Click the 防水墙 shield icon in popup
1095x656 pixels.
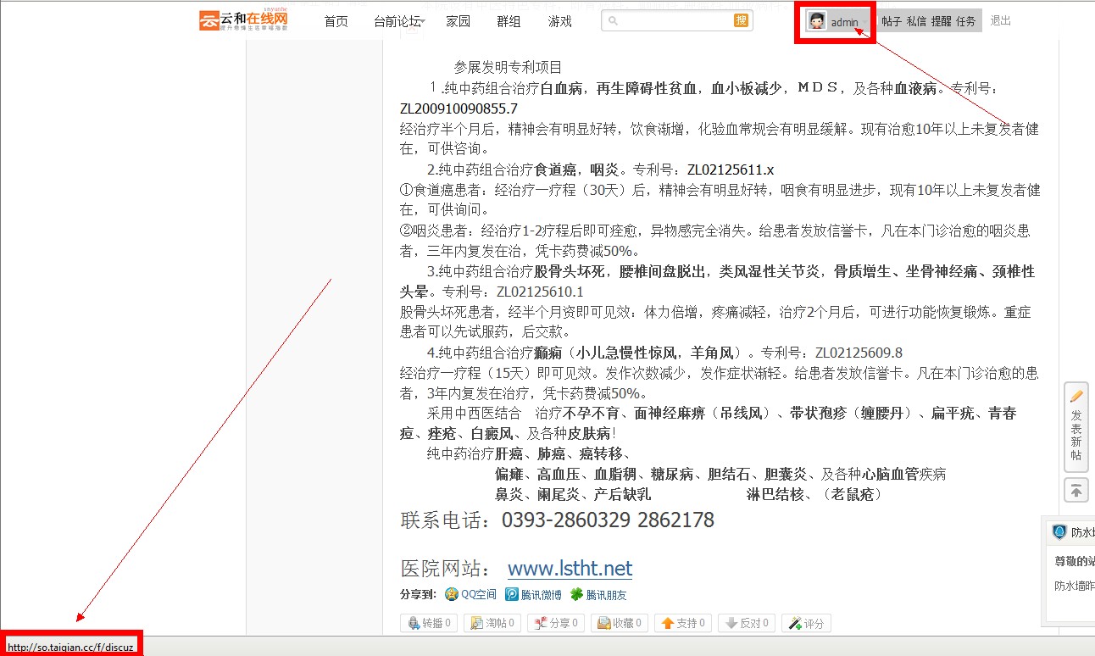tap(1059, 532)
